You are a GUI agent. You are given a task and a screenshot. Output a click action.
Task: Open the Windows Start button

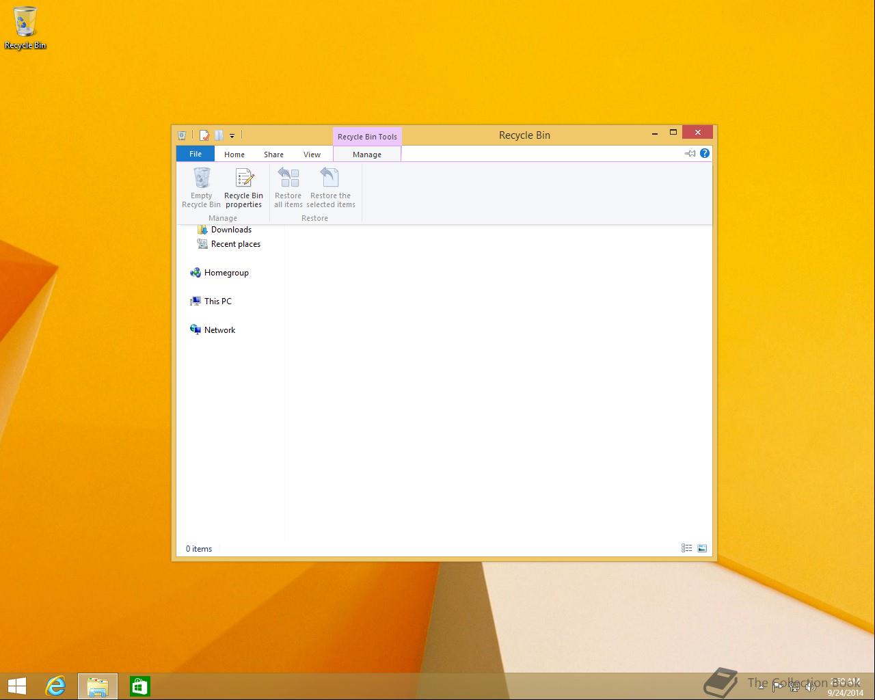(x=16, y=686)
